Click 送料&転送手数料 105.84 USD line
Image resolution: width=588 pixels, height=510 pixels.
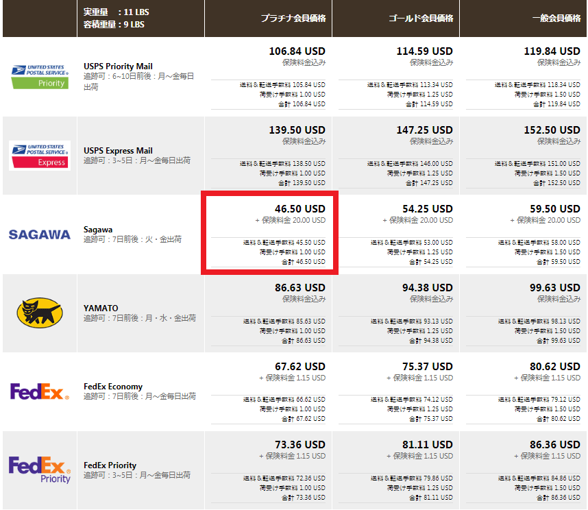pos(283,85)
